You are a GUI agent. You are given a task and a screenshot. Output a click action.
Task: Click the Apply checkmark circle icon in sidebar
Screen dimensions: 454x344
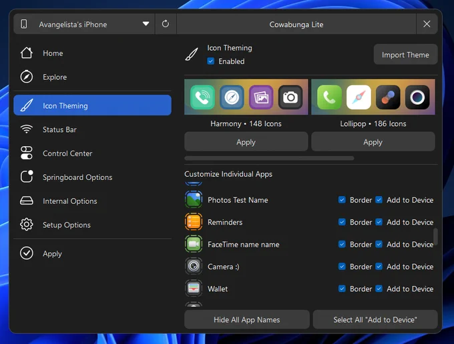point(26,253)
